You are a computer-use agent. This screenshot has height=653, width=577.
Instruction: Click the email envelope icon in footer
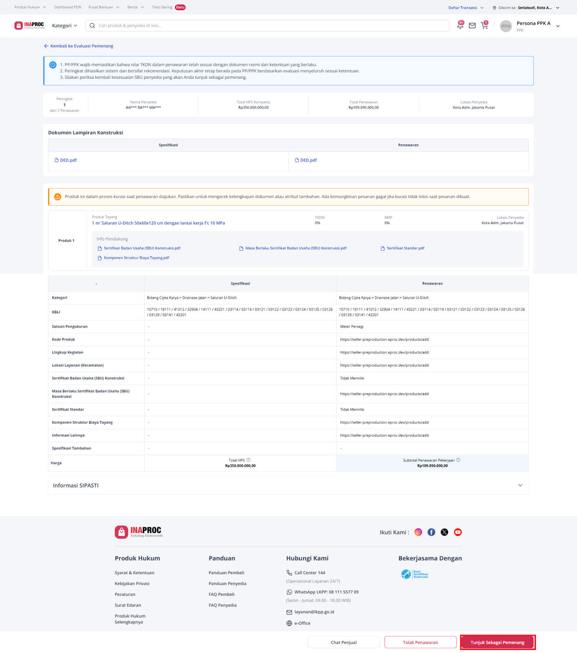tap(289, 612)
